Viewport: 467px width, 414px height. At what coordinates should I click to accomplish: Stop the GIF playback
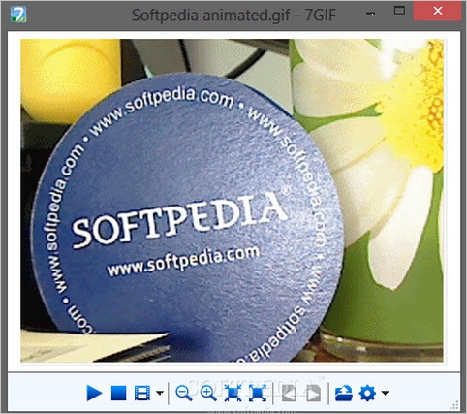118,393
